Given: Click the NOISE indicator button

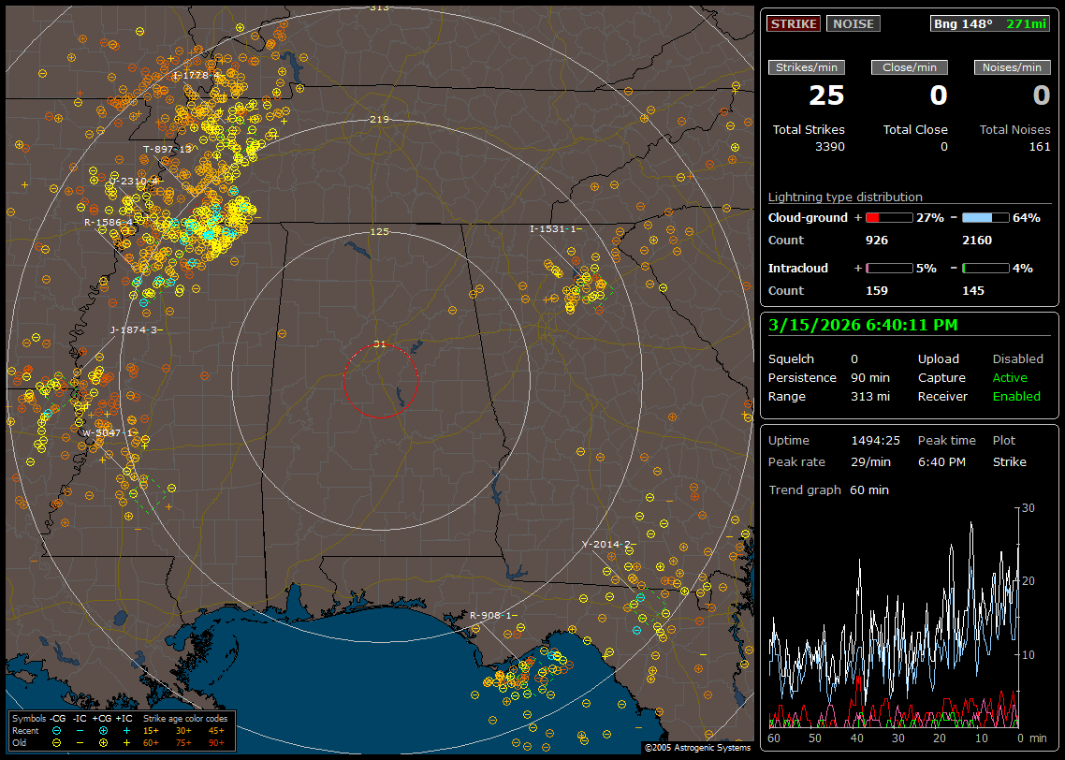Looking at the screenshot, I should coord(853,23).
